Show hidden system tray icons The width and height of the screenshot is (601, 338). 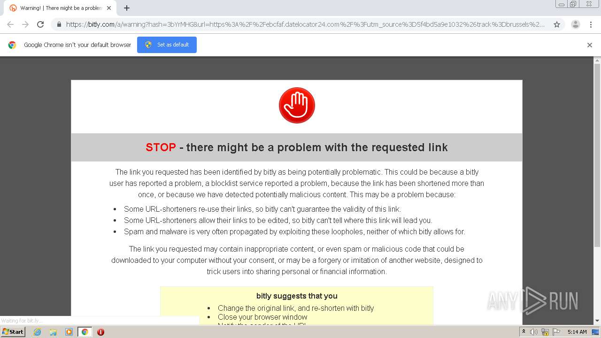[x=524, y=332]
